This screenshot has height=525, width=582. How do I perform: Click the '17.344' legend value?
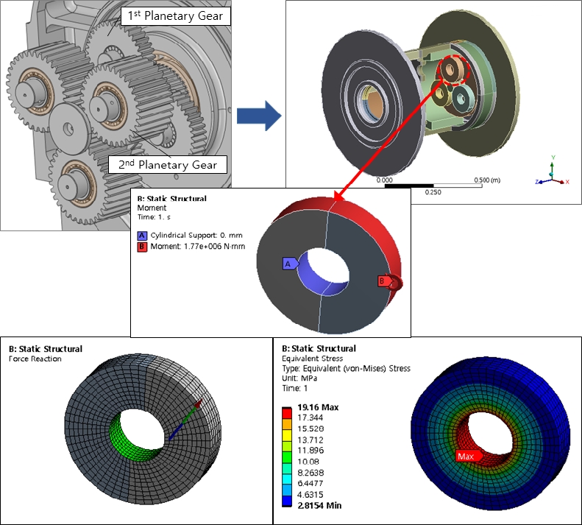[x=310, y=417]
